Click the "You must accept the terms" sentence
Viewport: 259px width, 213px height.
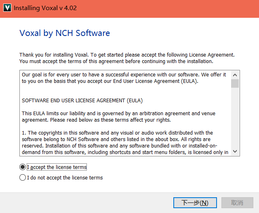[x=116, y=61]
